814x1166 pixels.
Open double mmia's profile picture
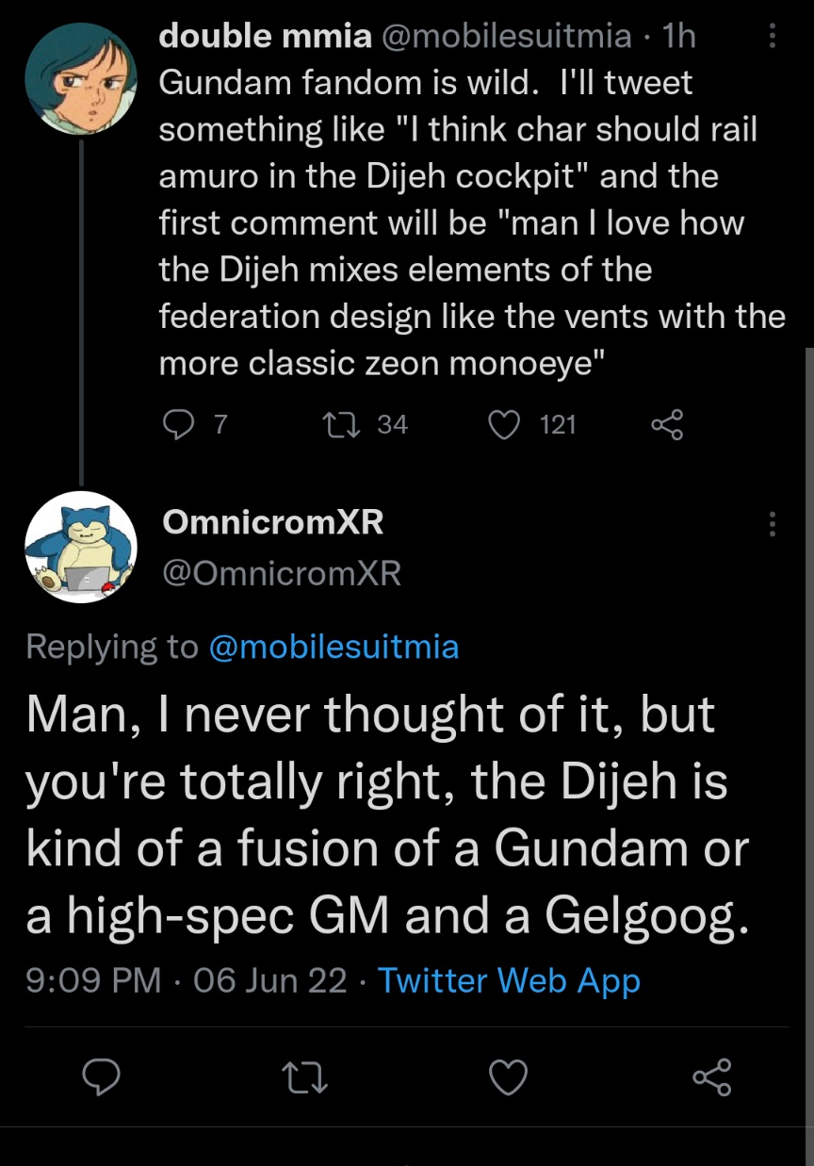[80, 80]
